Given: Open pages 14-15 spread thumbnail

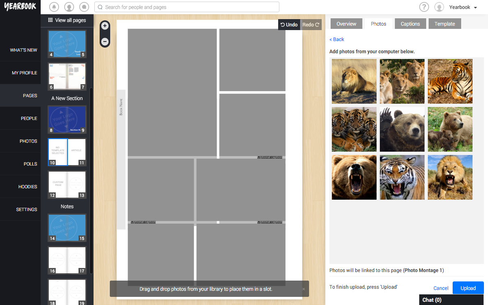Looking at the screenshot, I should point(67,228).
